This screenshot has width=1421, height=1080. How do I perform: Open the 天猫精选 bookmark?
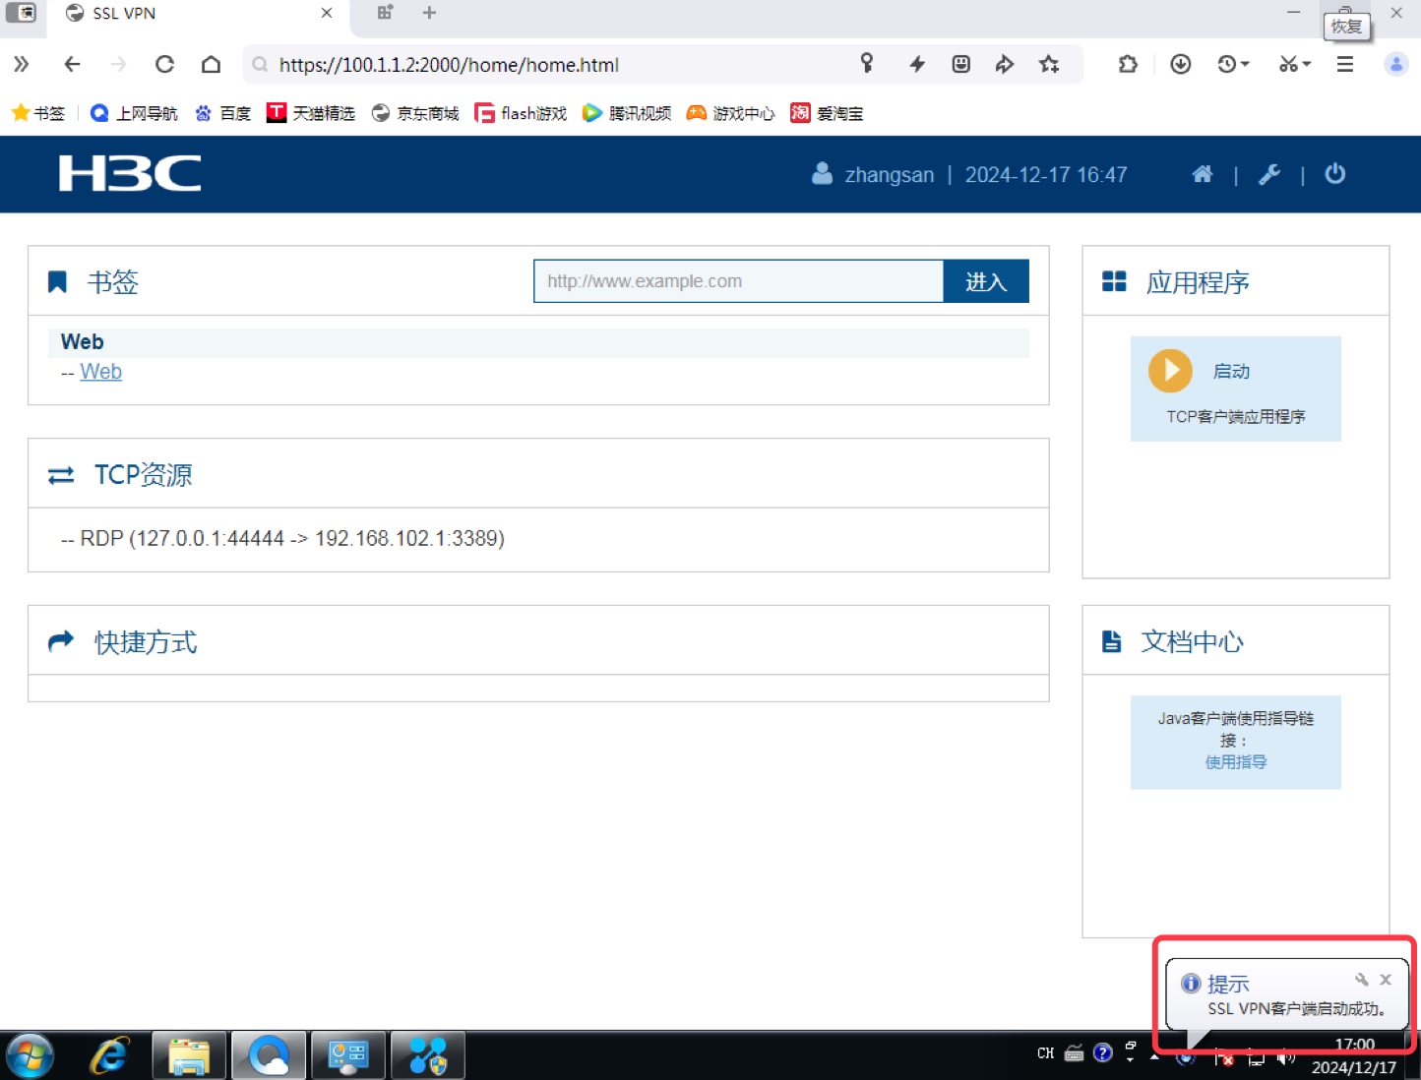click(311, 113)
